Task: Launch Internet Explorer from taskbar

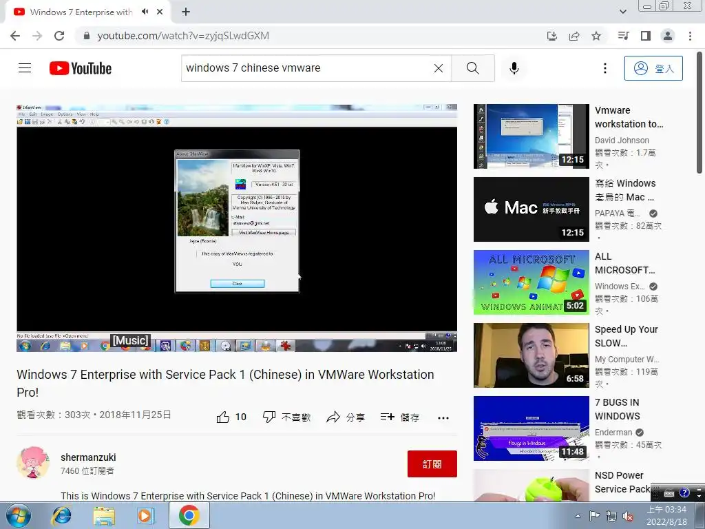Action: tap(61, 516)
